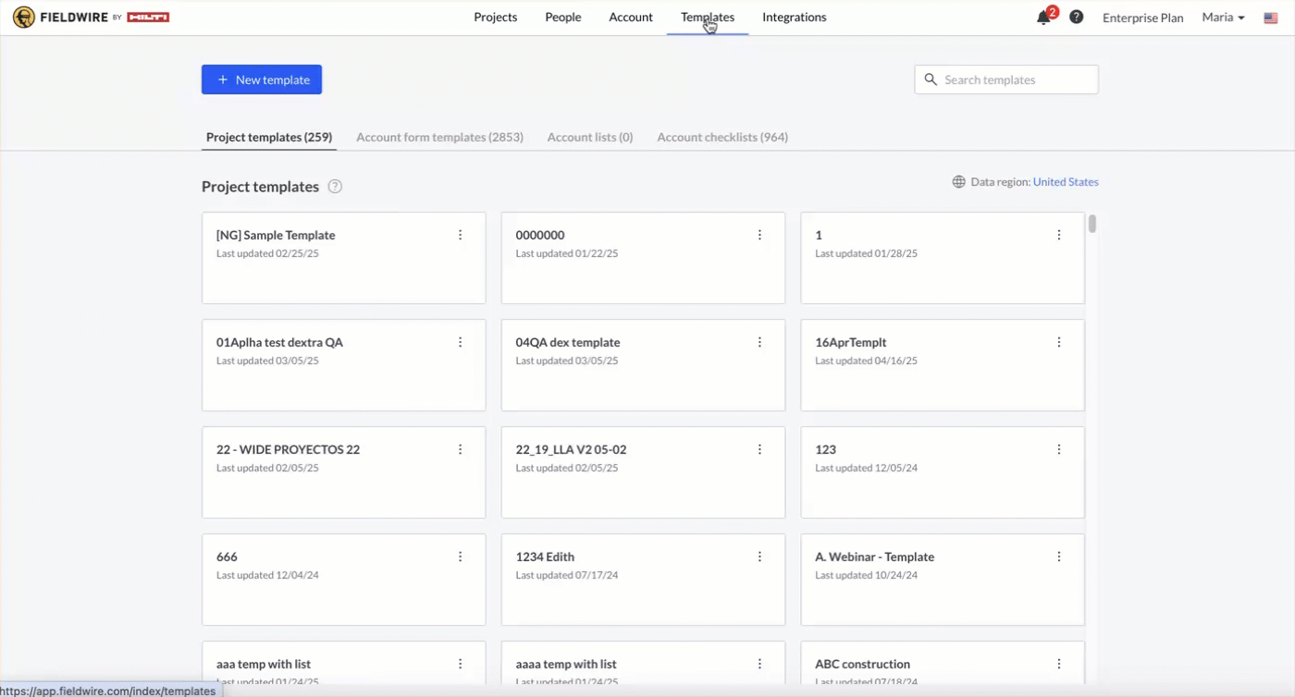Click the info icon beside Project templates heading

[x=335, y=187]
